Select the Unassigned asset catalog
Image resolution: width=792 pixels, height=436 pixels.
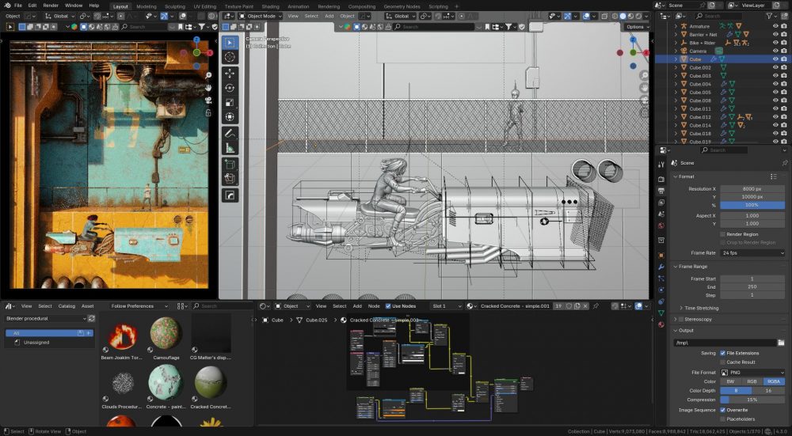point(36,342)
